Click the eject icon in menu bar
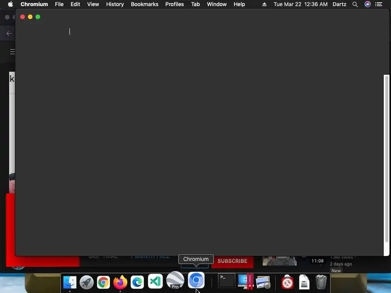 [x=264, y=4]
